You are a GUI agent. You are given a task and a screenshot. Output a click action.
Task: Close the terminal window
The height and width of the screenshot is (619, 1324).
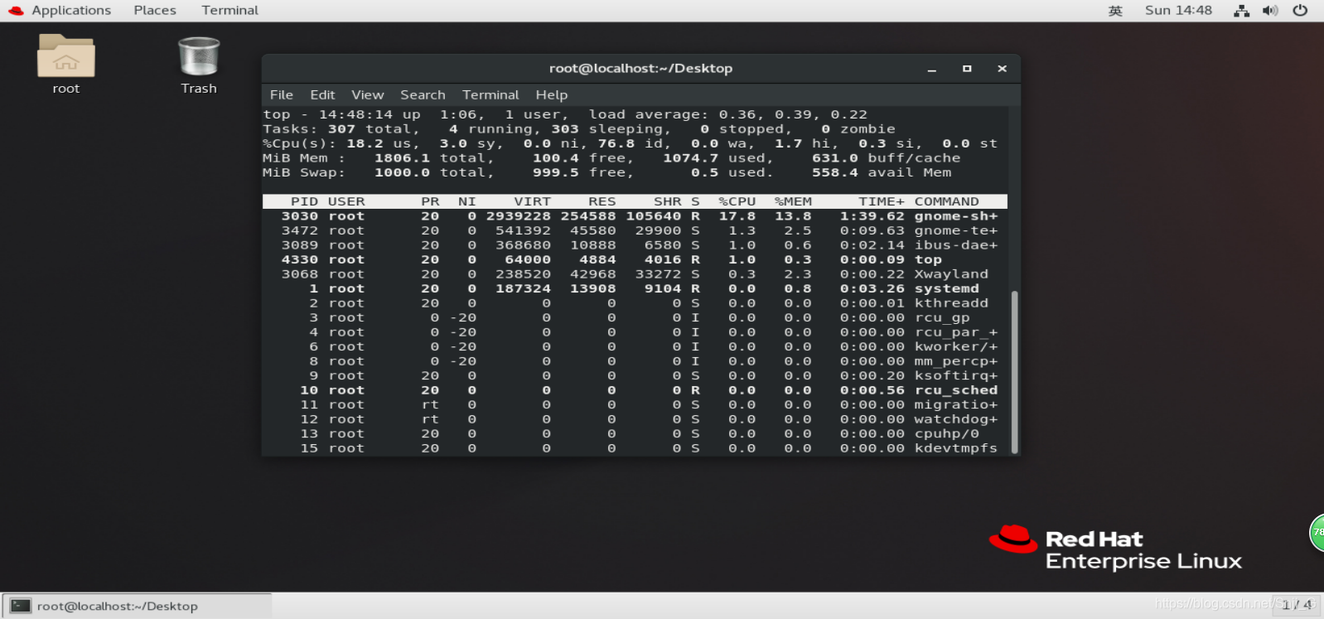(1002, 69)
